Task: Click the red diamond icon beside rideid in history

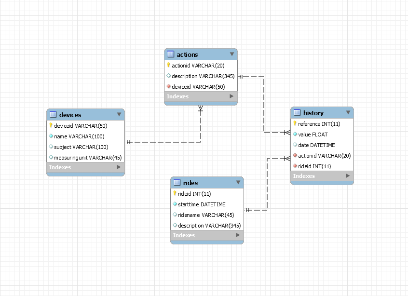Action: pos(295,166)
